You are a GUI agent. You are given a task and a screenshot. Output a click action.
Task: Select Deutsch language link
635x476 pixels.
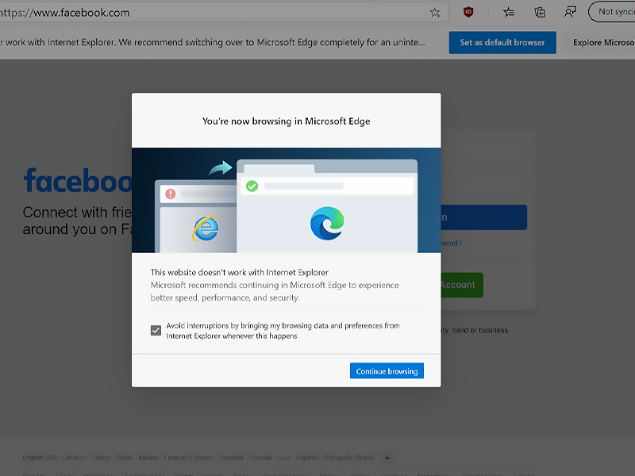(x=75, y=458)
